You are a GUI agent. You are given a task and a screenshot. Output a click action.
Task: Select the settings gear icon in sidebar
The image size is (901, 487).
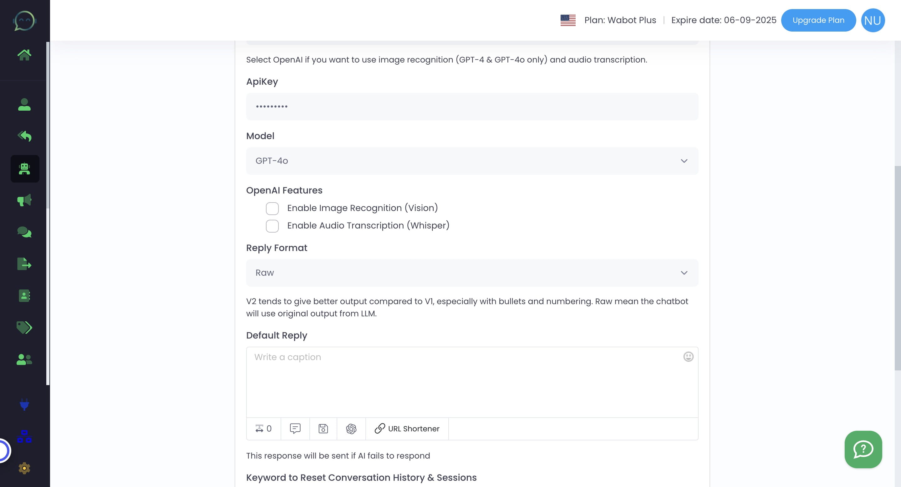24,469
